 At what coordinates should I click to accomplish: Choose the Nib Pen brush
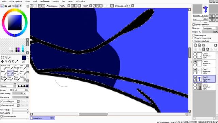[10, 67]
